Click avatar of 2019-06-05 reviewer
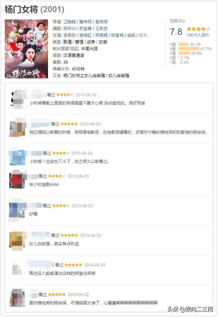Viewport: 218px width, 317px height. pyautogui.click(x=18, y=99)
